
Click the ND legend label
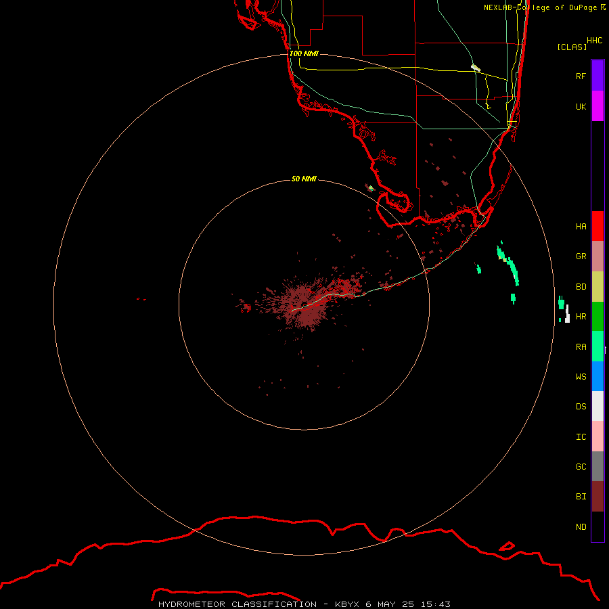click(x=581, y=527)
